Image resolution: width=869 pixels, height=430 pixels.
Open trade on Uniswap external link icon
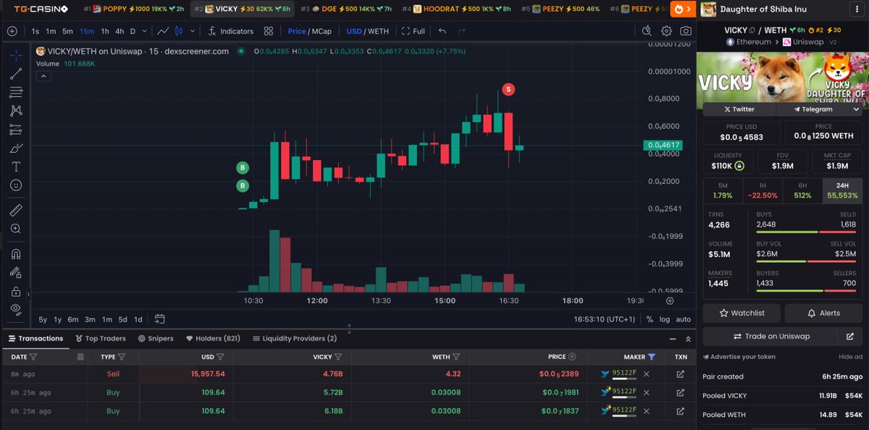(850, 337)
